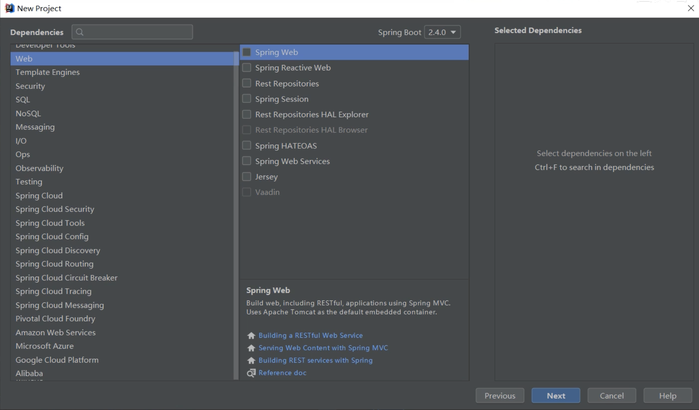Open the Testing category
The height and width of the screenshot is (410, 699).
tap(122, 182)
